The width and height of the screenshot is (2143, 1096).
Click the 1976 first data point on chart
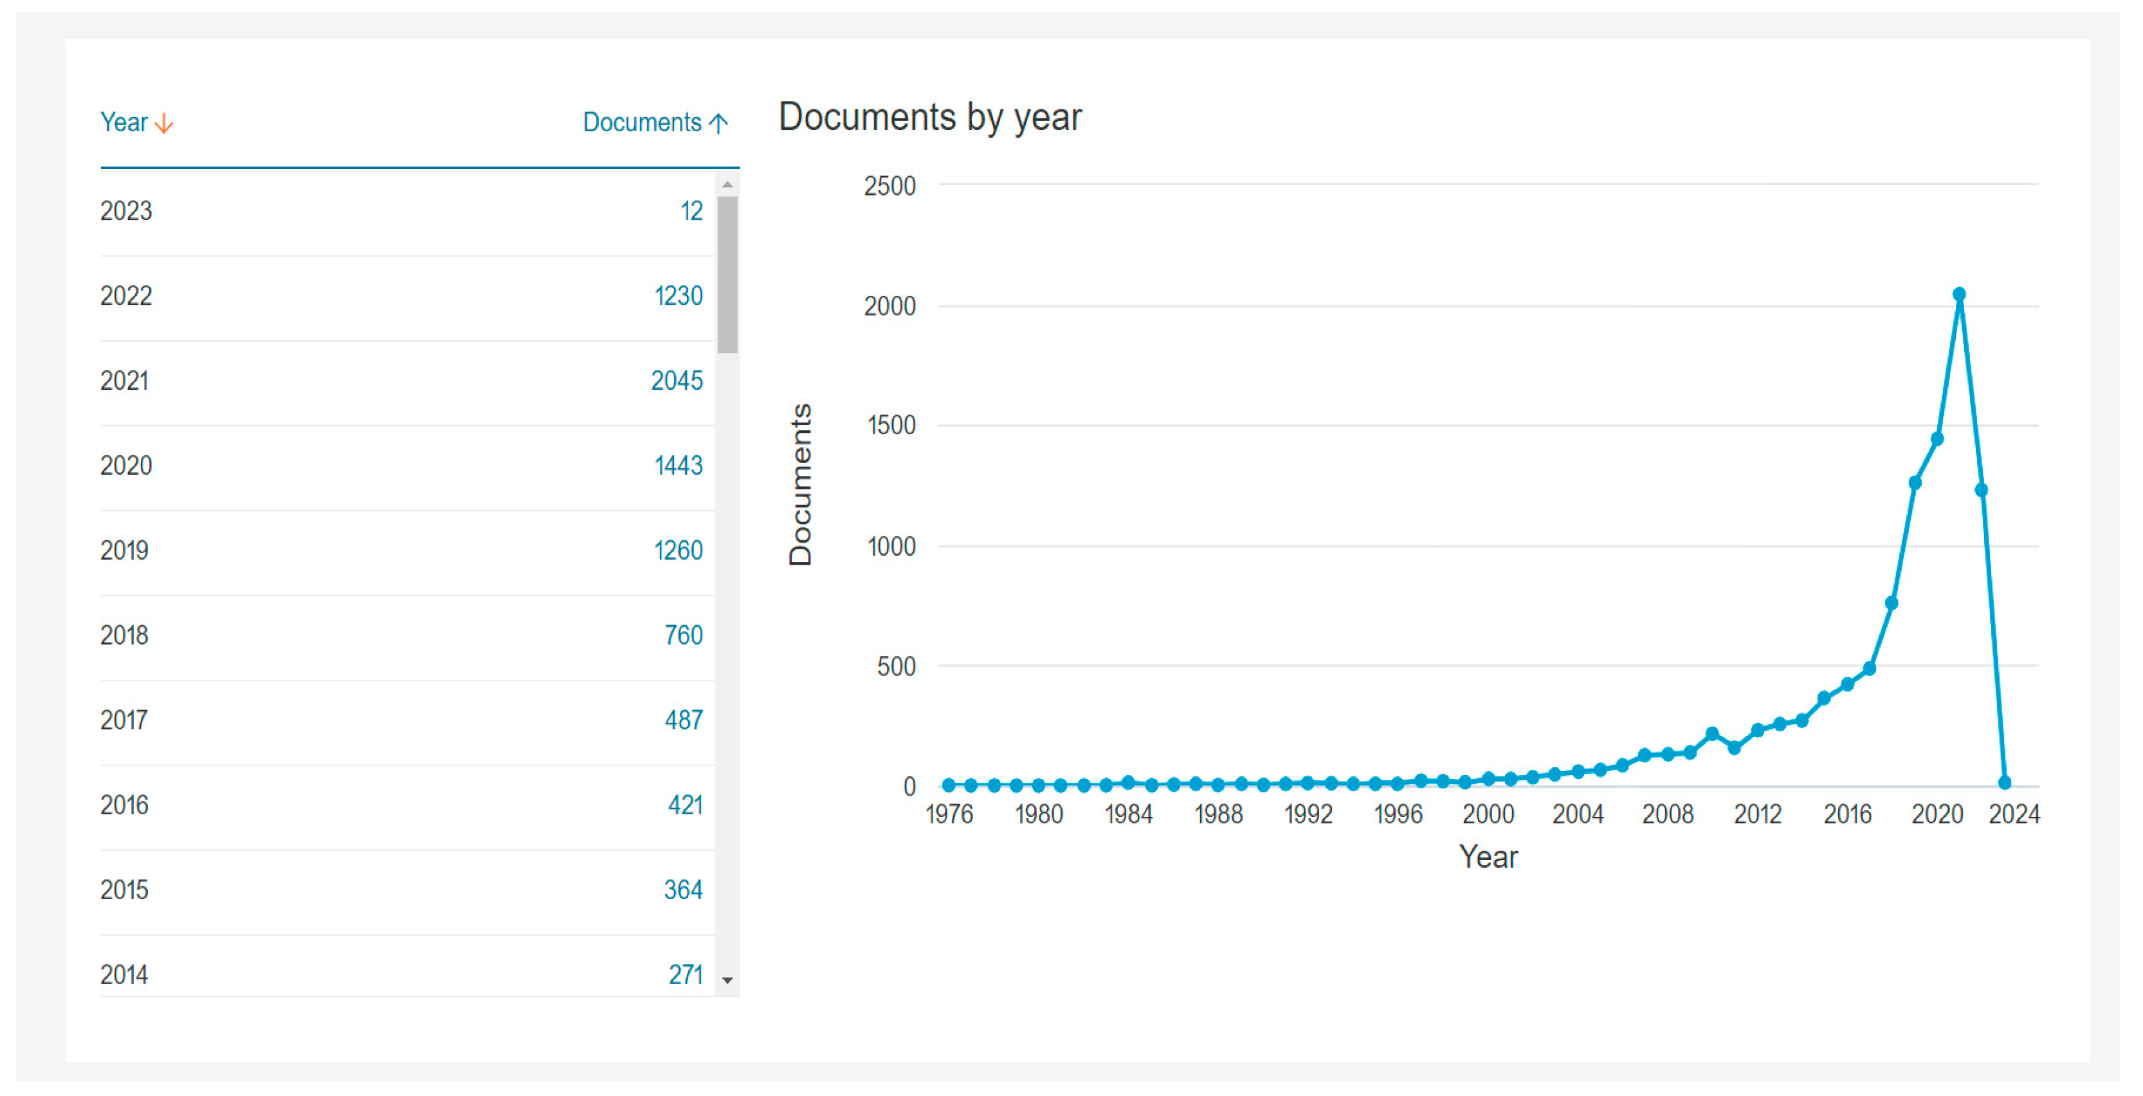(x=949, y=785)
